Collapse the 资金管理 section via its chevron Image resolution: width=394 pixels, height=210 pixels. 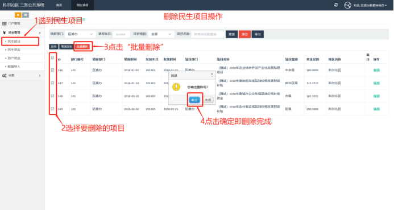coord(40,32)
